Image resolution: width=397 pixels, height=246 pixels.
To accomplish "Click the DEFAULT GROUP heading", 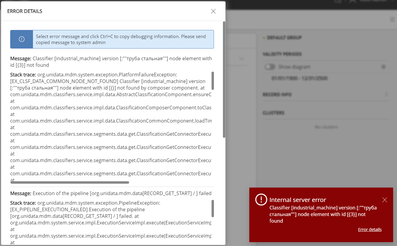I will click(284, 37).
